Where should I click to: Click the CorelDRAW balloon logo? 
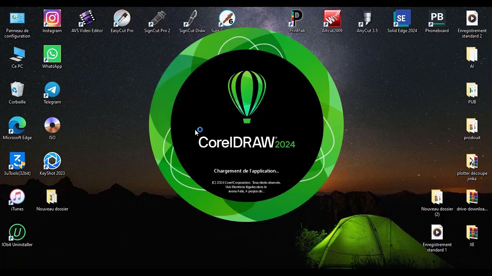click(x=247, y=97)
